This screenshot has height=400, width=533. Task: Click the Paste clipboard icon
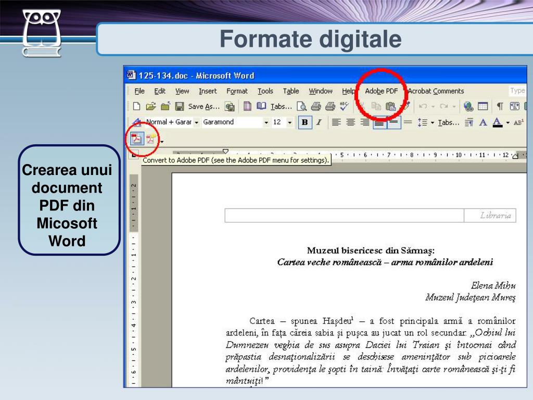click(x=390, y=106)
